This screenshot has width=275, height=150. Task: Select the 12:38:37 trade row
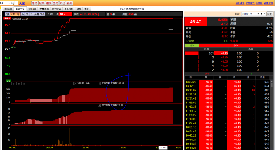(x=228, y=94)
